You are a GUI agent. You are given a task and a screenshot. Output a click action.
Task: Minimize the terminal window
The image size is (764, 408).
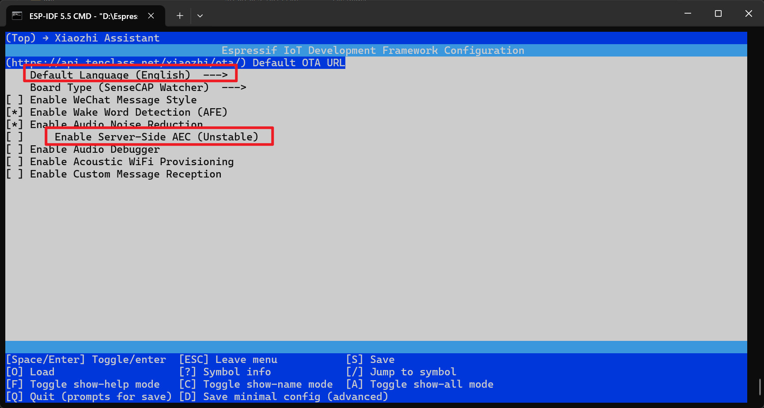[x=688, y=14]
